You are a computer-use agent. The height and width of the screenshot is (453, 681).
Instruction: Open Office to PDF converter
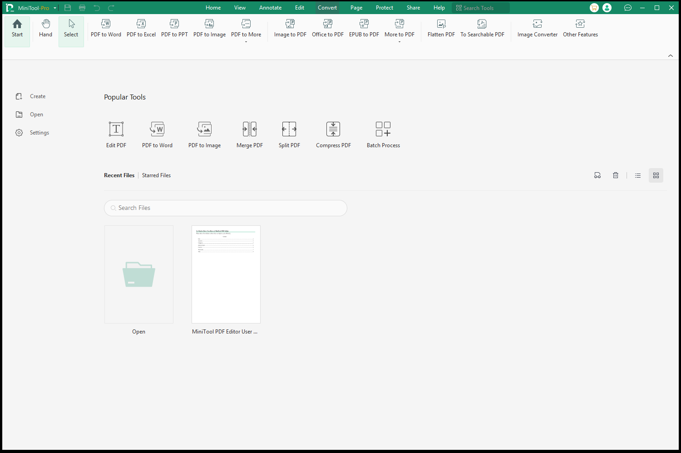[328, 29]
